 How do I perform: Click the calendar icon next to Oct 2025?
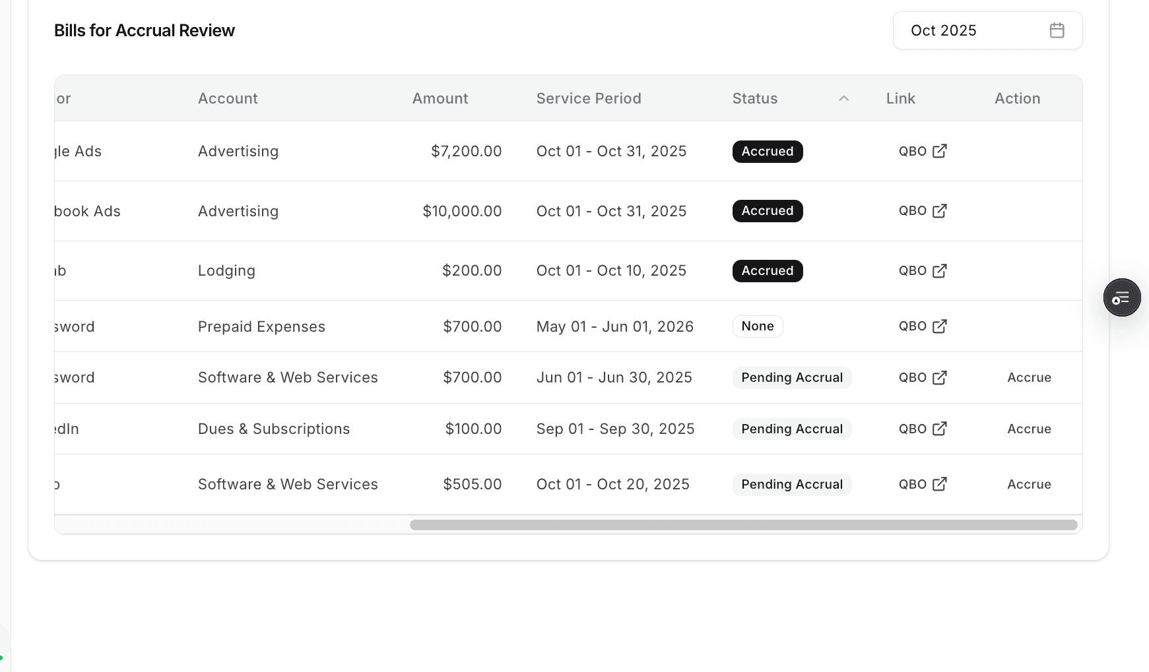(x=1057, y=30)
